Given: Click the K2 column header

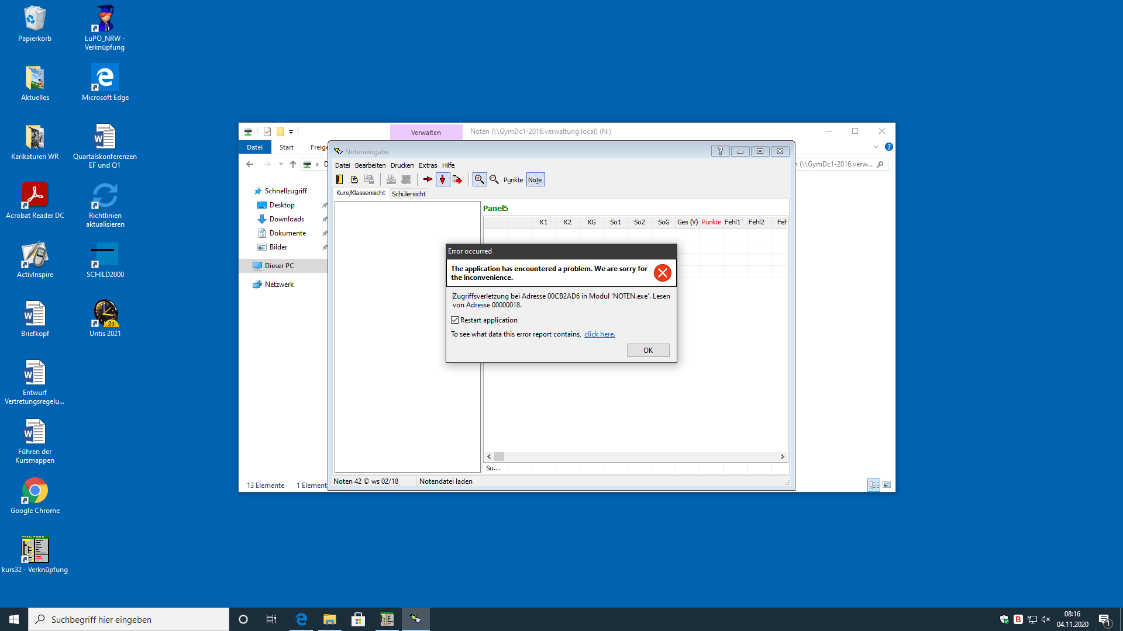Looking at the screenshot, I should pyautogui.click(x=567, y=222).
